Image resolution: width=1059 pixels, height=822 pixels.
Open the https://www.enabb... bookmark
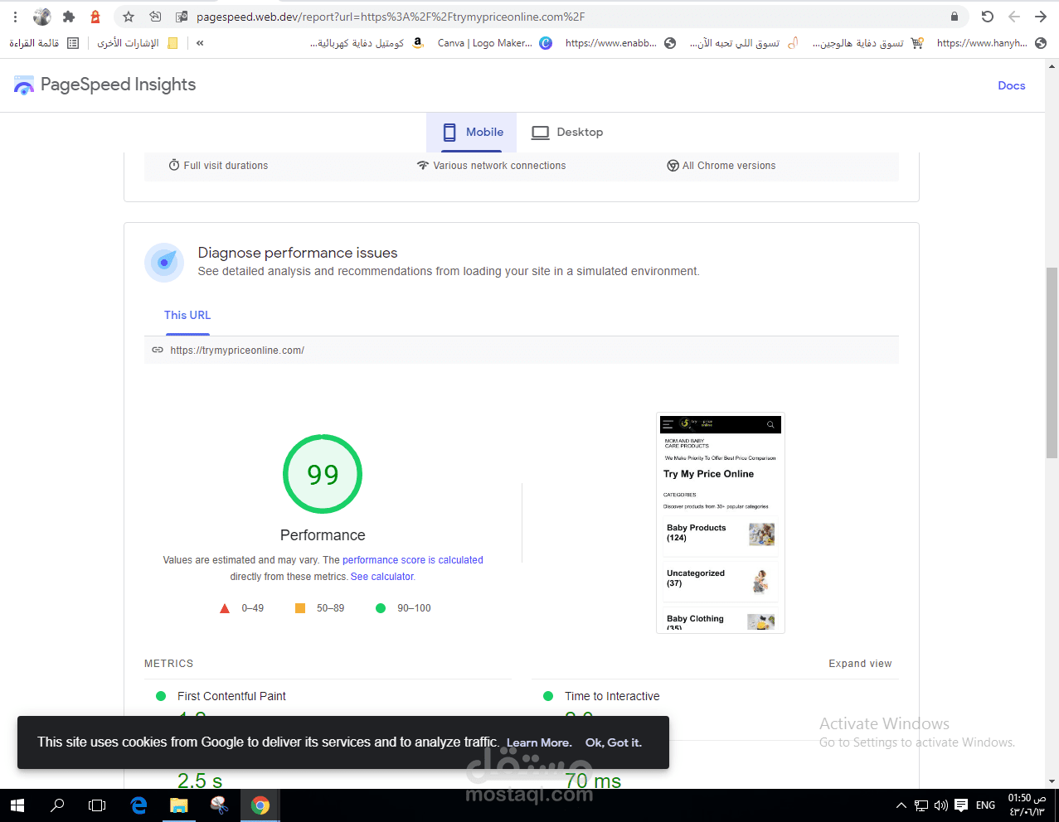(620, 43)
